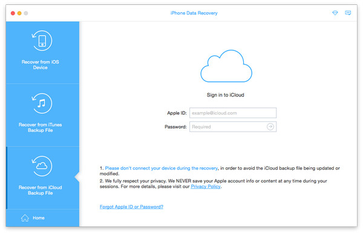This screenshot has height=234, width=363.
Task: Close the window with the red button
Action: (13, 13)
